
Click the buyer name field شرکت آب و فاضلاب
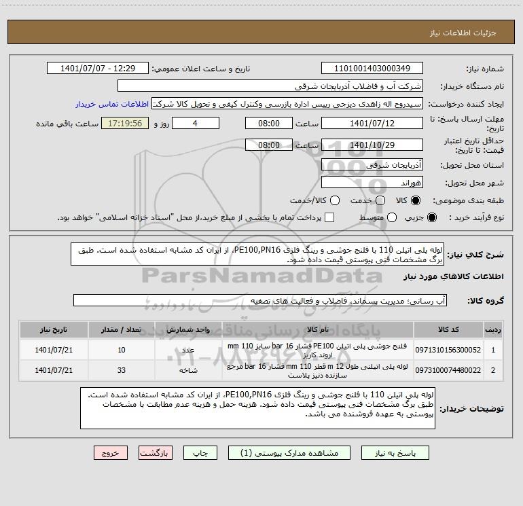(x=270, y=86)
